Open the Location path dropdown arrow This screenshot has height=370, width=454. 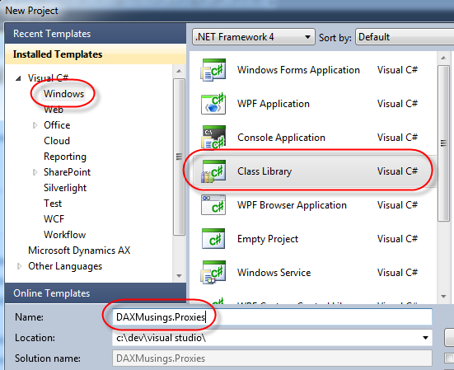(x=425, y=338)
